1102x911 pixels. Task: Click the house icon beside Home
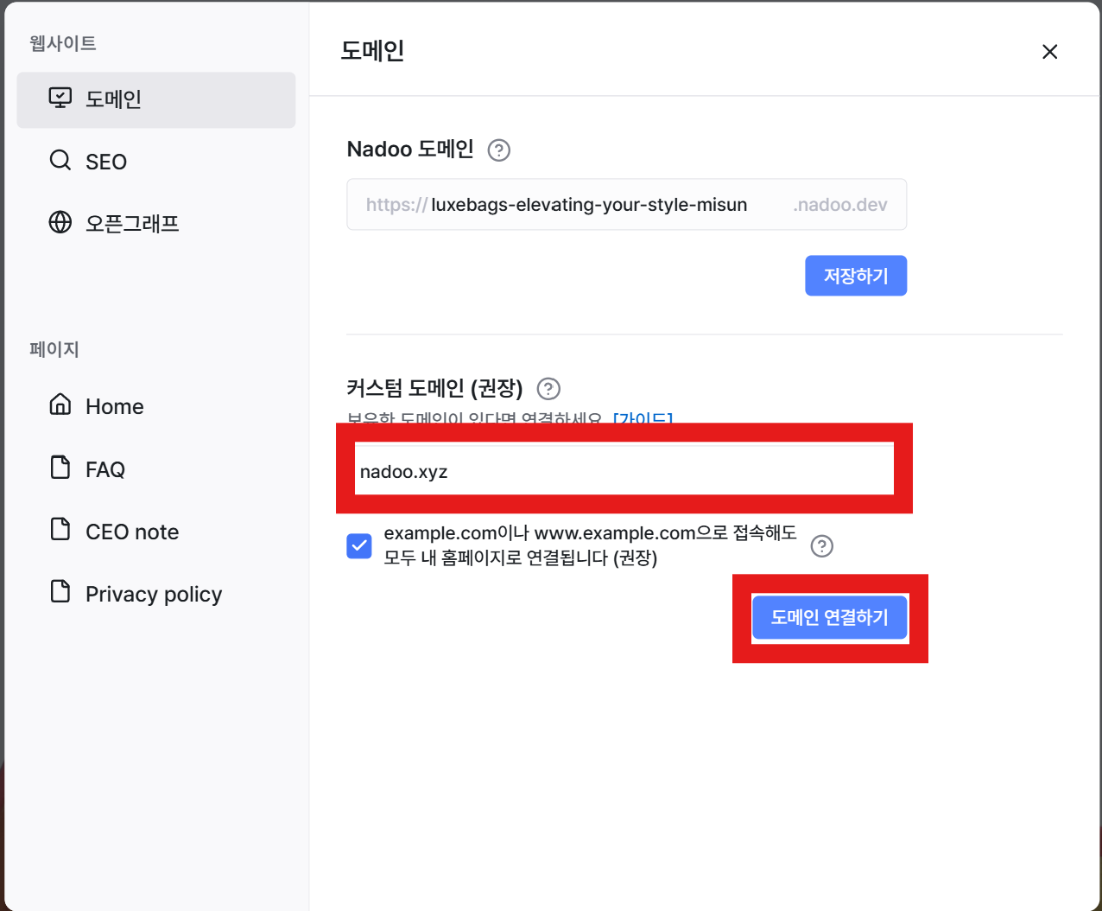tap(60, 404)
